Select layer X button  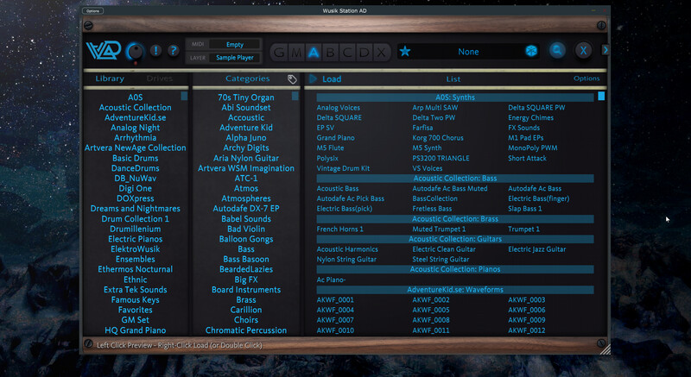(x=382, y=53)
